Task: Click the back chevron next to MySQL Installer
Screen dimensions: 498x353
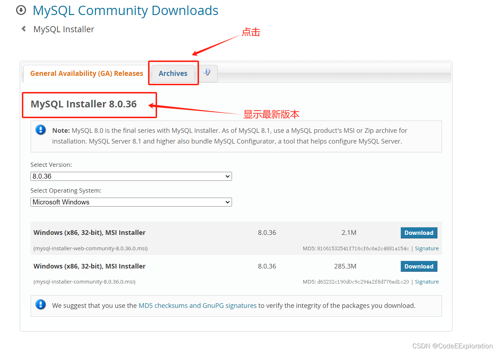Action: pos(24,29)
